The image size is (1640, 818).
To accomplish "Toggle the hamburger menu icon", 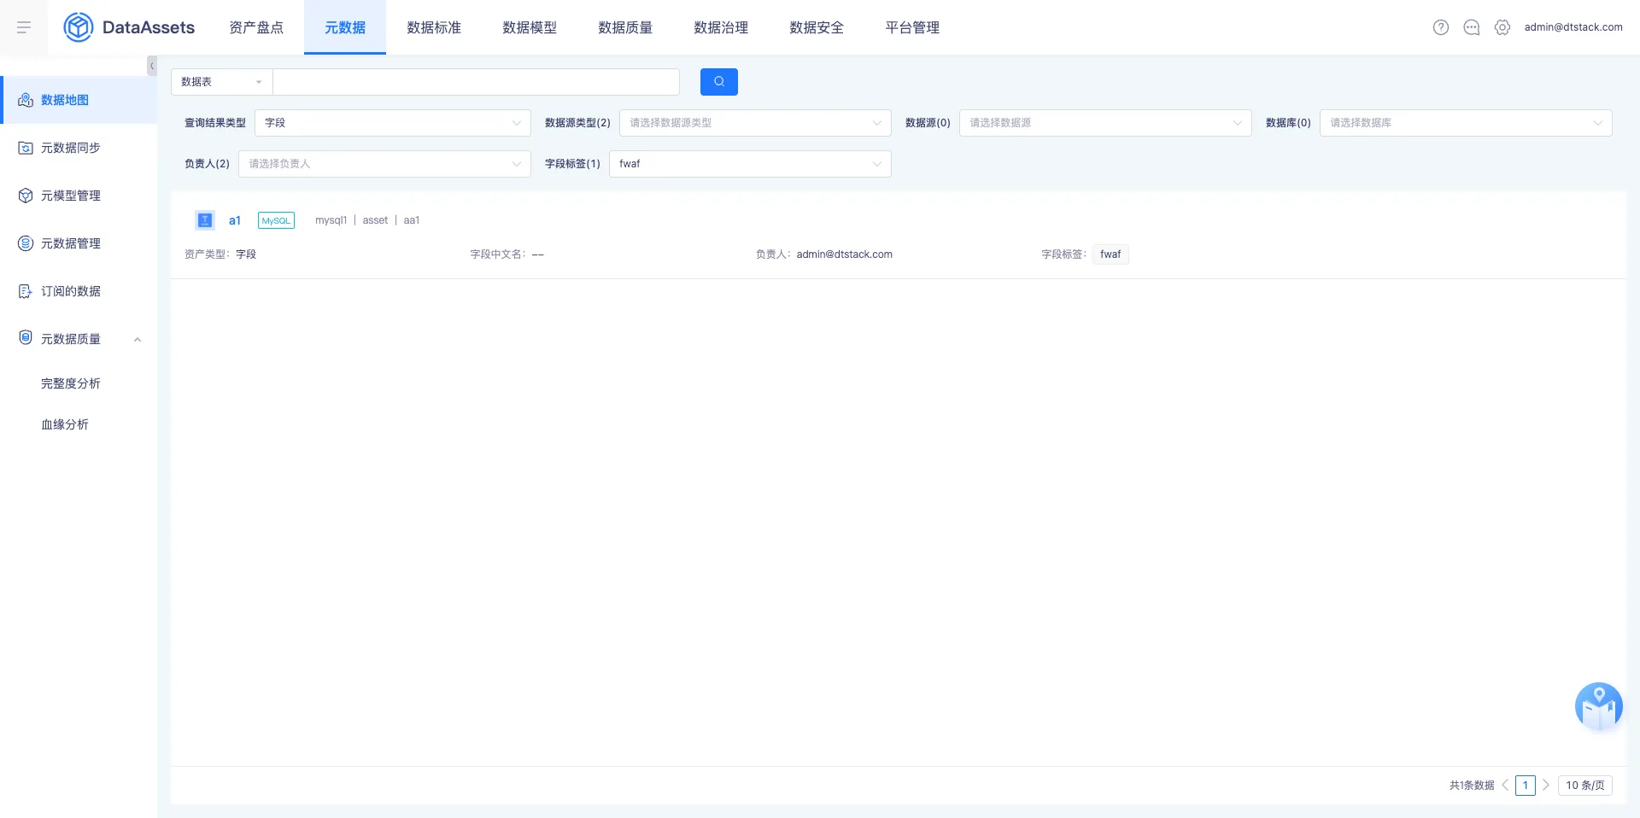I will click(x=24, y=27).
